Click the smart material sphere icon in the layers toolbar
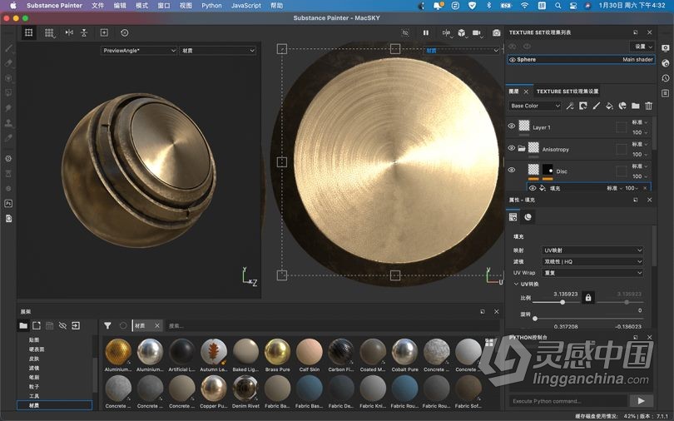 pyautogui.click(x=622, y=106)
